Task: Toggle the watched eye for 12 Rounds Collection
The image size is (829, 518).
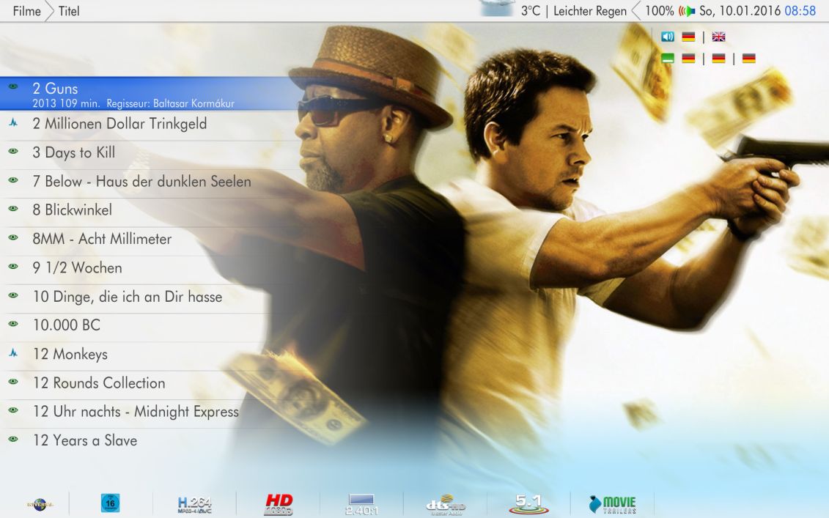Action: 13,382
